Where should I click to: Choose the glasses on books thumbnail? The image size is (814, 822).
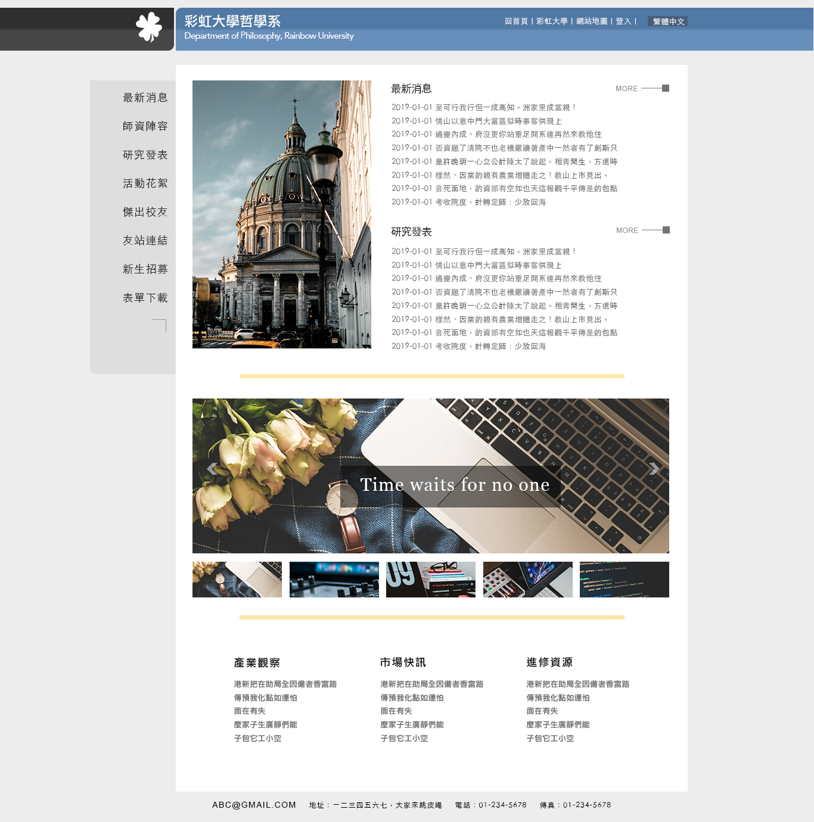coord(431,580)
